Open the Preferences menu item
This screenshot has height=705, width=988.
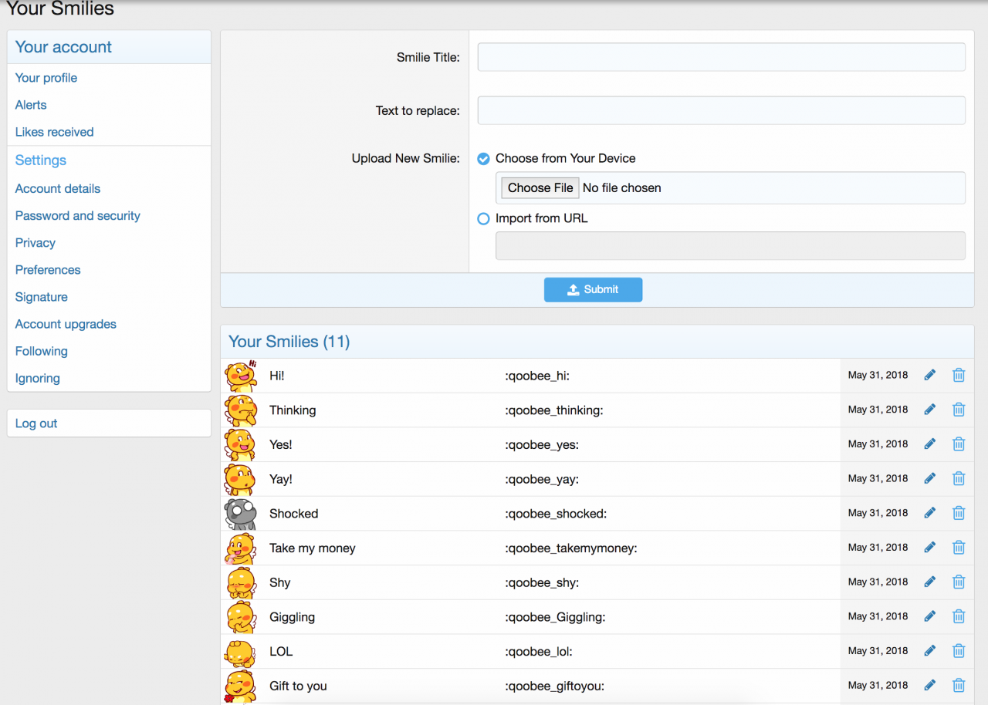(48, 270)
